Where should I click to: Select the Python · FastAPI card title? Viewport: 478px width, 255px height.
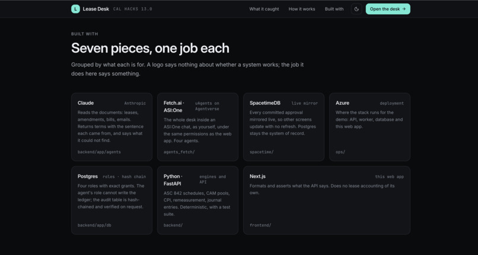[173, 180]
